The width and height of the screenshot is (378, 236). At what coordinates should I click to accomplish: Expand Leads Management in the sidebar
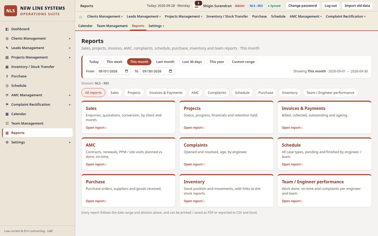point(70,48)
